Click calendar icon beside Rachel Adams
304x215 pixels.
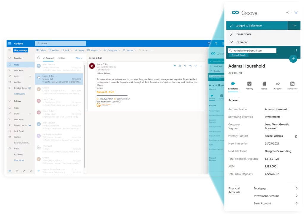point(296,137)
